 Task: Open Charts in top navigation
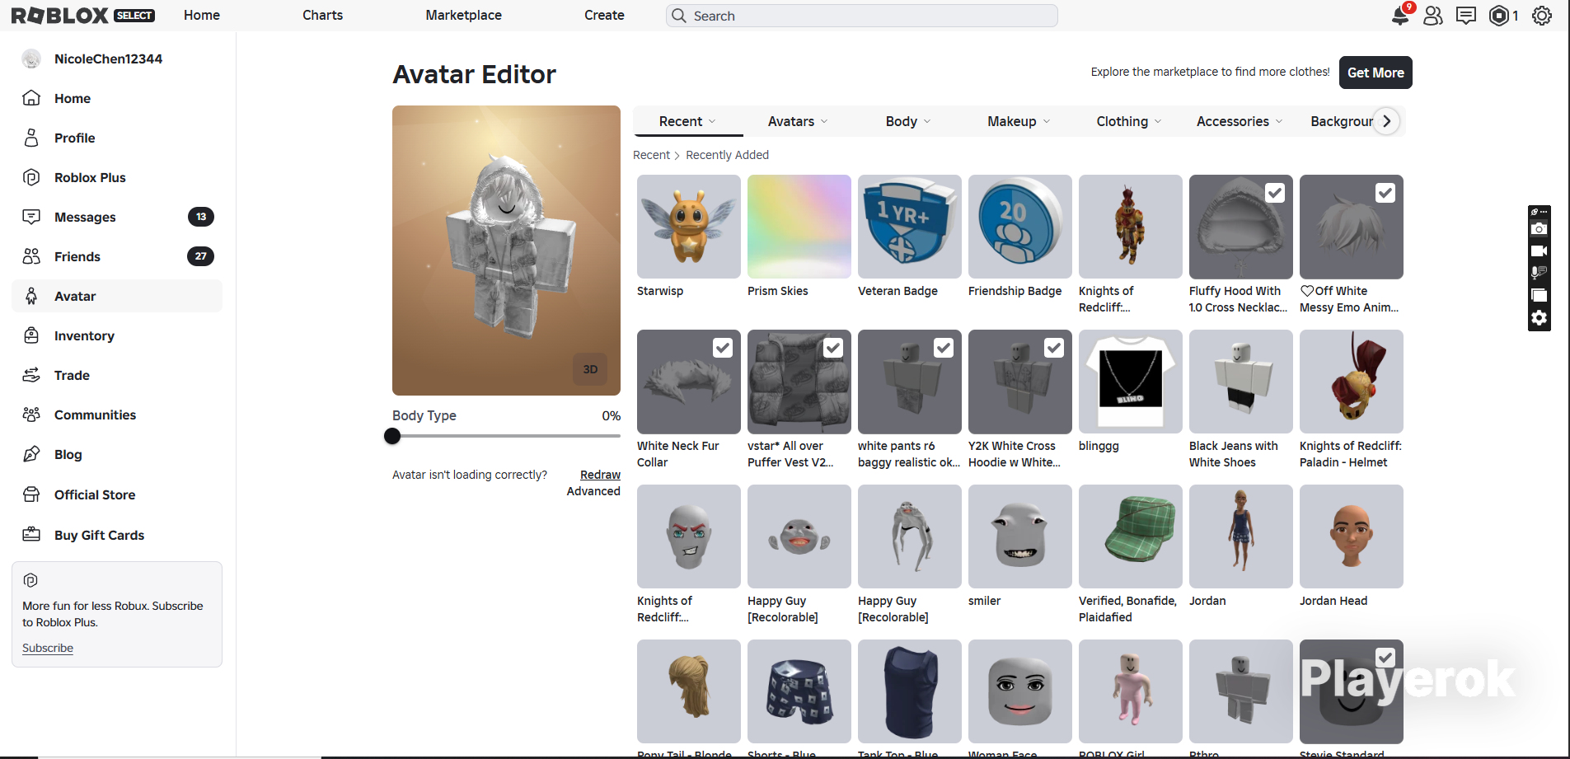322,15
